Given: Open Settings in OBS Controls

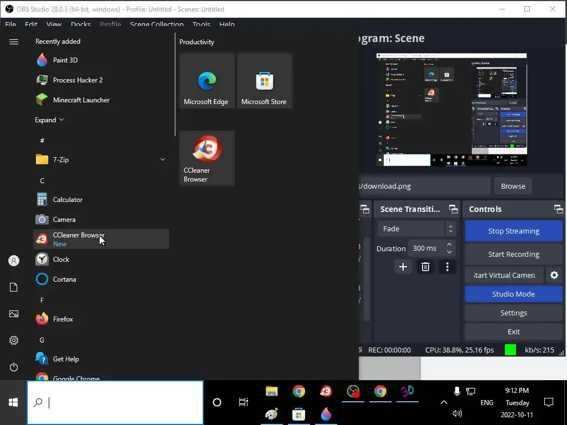Looking at the screenshot, I should tap(513, 313).
